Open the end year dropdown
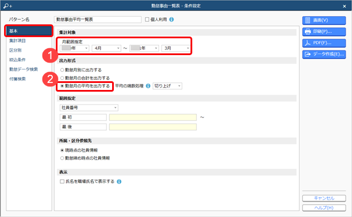 (x=144, y=48)
